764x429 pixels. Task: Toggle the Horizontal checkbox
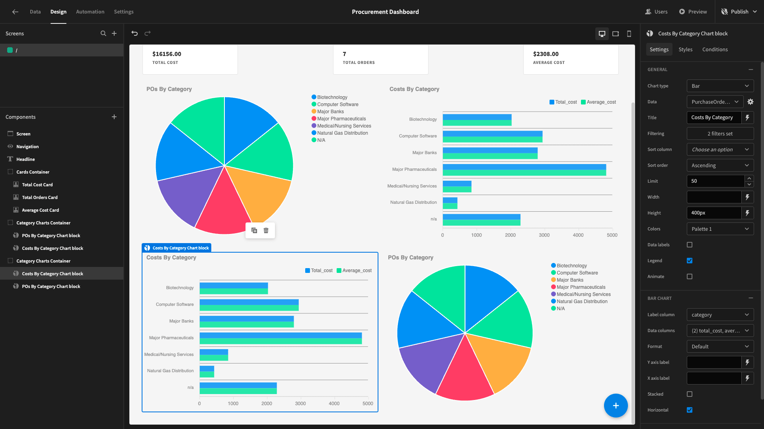[690, 410]
